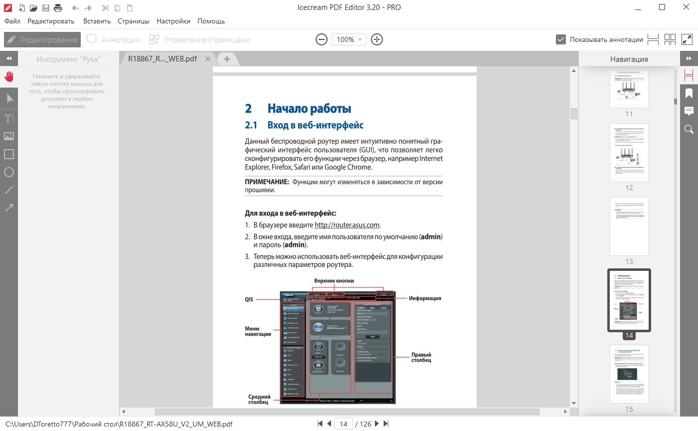698x431 pixels.
Task: Open new tab with plus button
Action: [227, 59]
